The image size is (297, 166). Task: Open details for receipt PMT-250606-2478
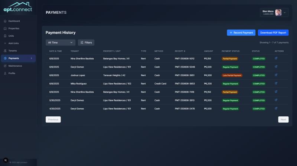[x=276, y=108]
